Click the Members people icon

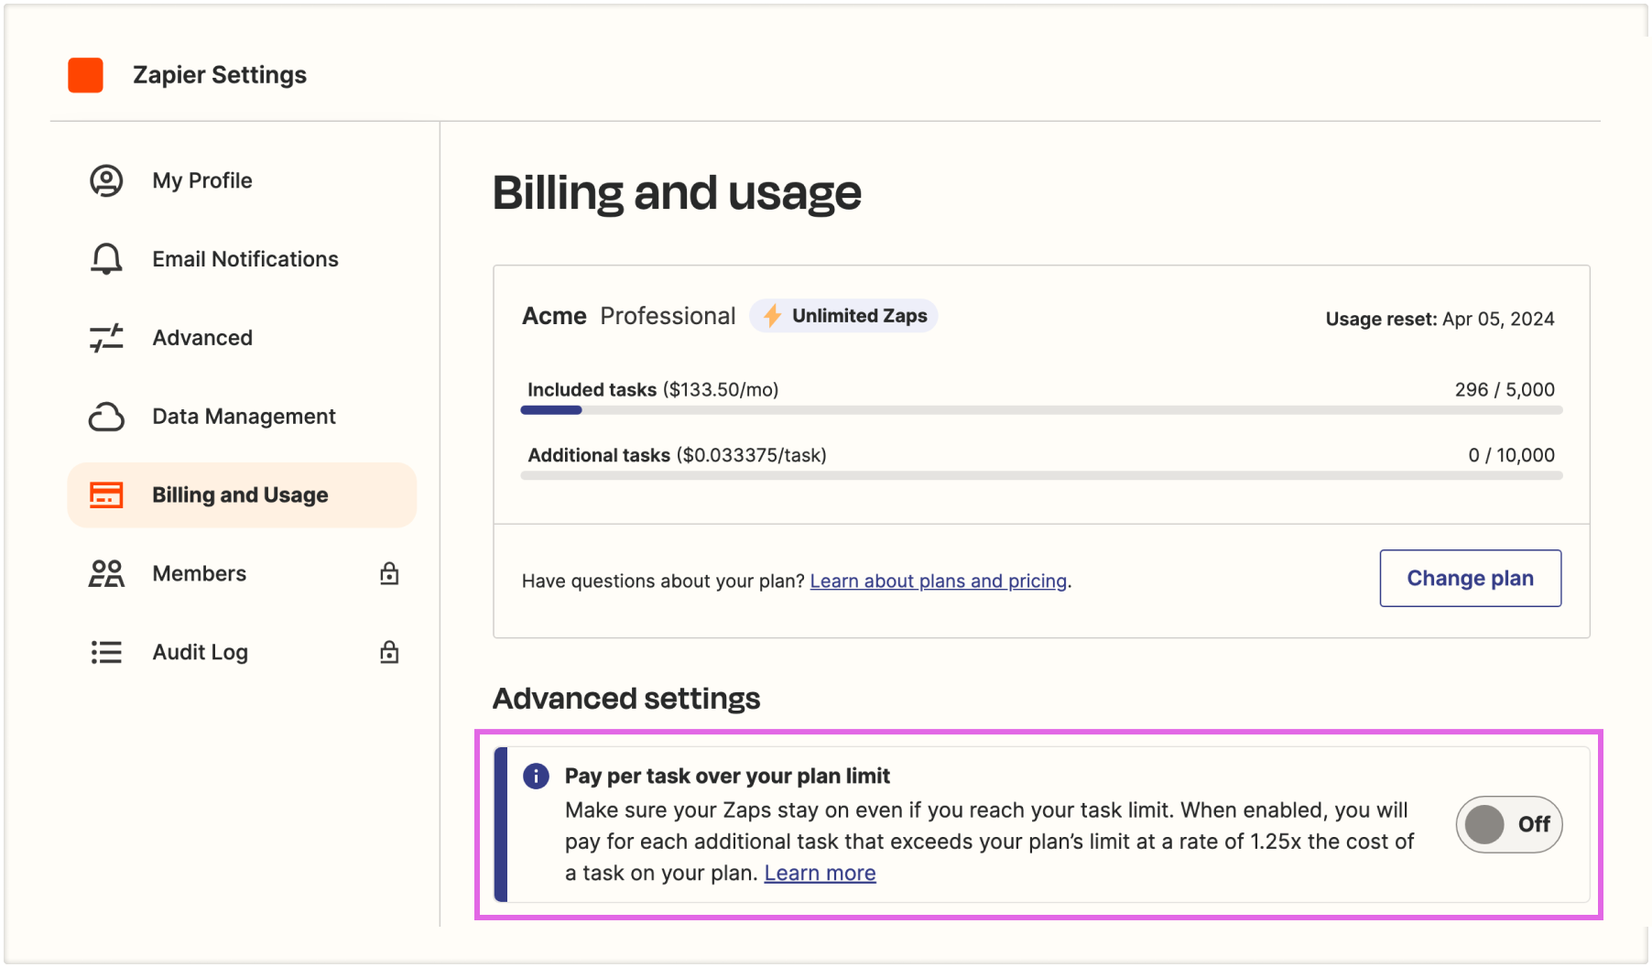106,574
